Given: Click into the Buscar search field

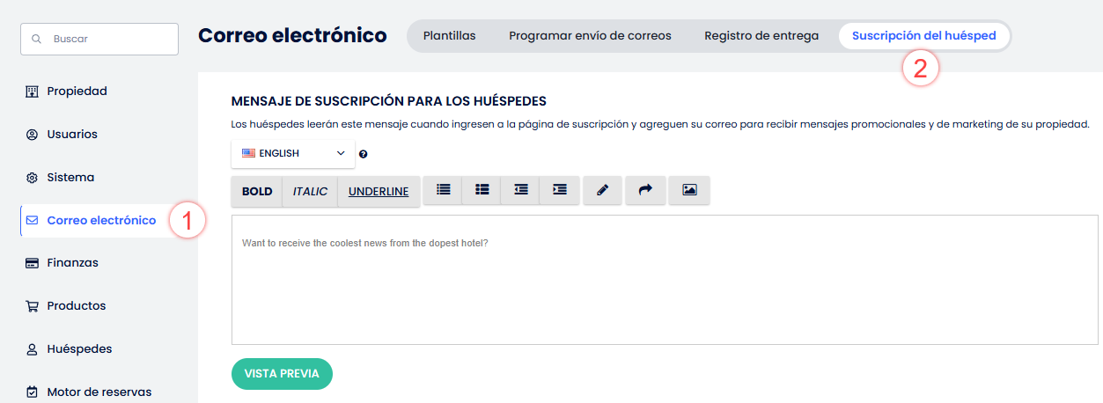Looking at the screenshot, I should [x=99, y=39].
